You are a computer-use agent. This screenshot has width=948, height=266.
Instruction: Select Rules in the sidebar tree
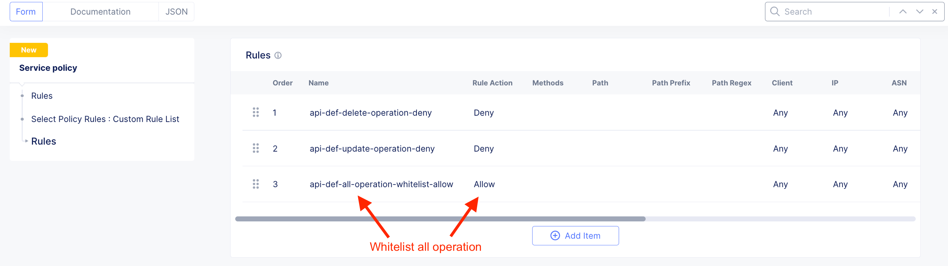tap(41, 96)
